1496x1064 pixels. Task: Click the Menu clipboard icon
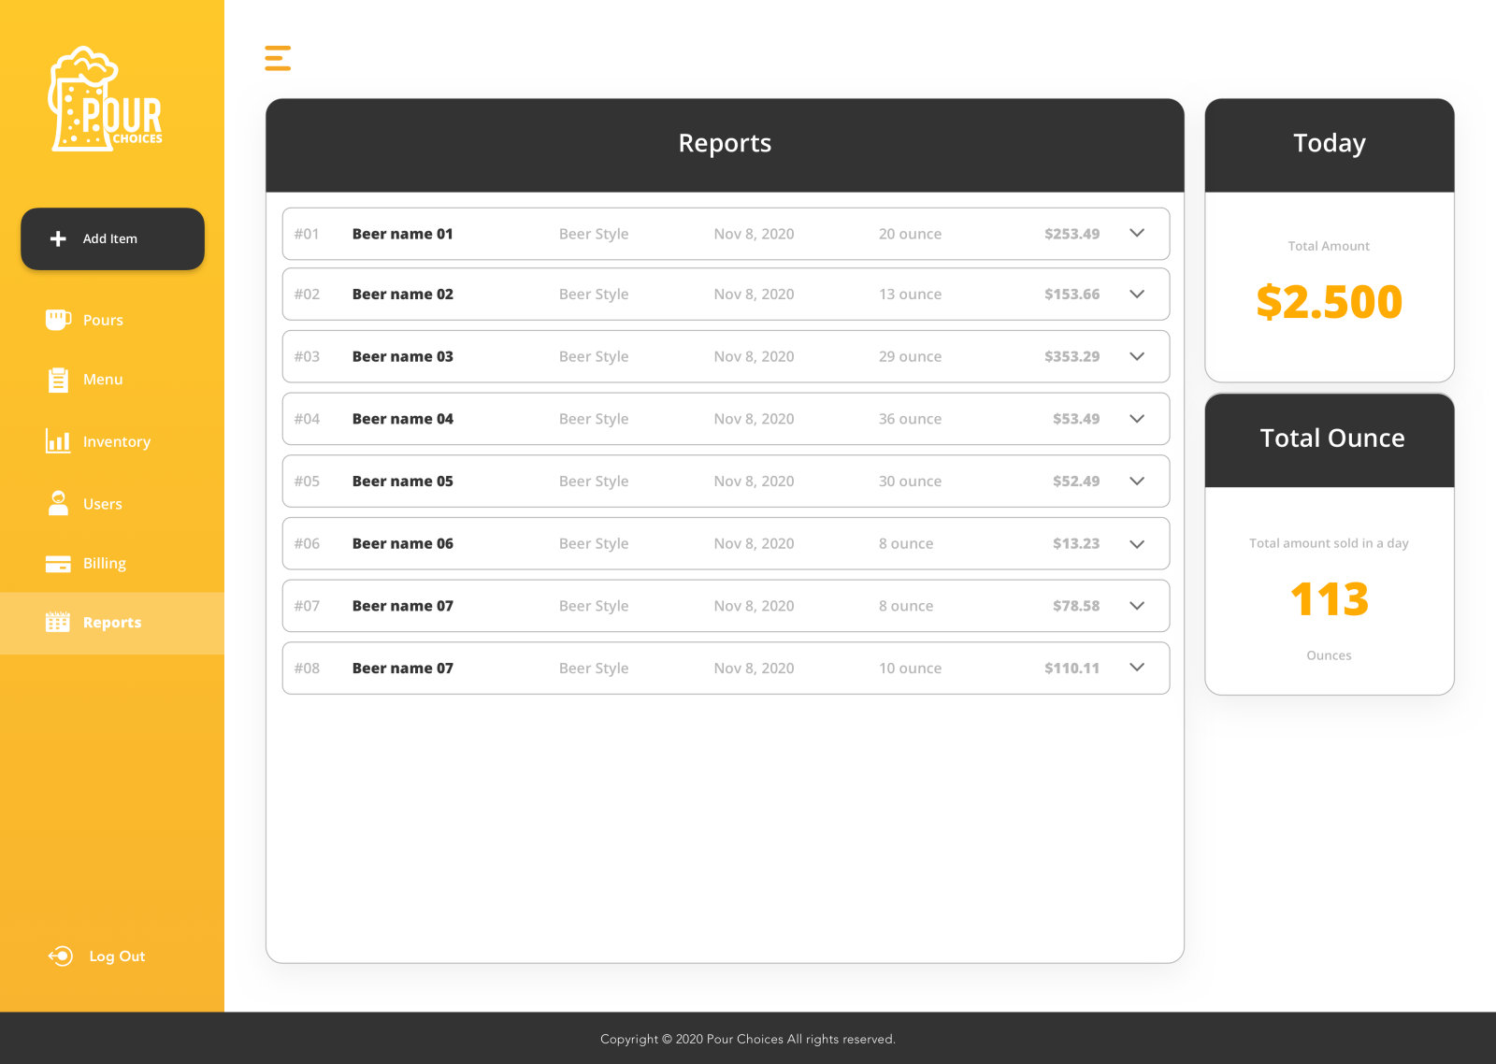tap(58, 380)
